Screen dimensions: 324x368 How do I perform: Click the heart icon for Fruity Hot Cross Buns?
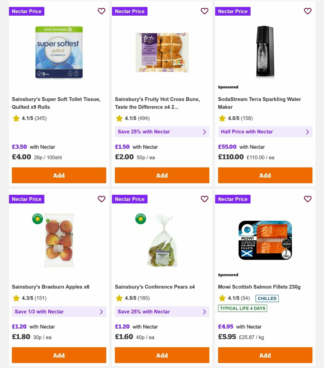pyautogui.click(x=205, y=11)
